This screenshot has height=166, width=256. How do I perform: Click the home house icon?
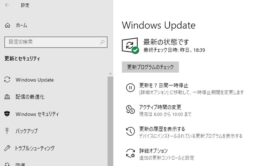pos(7,25)
